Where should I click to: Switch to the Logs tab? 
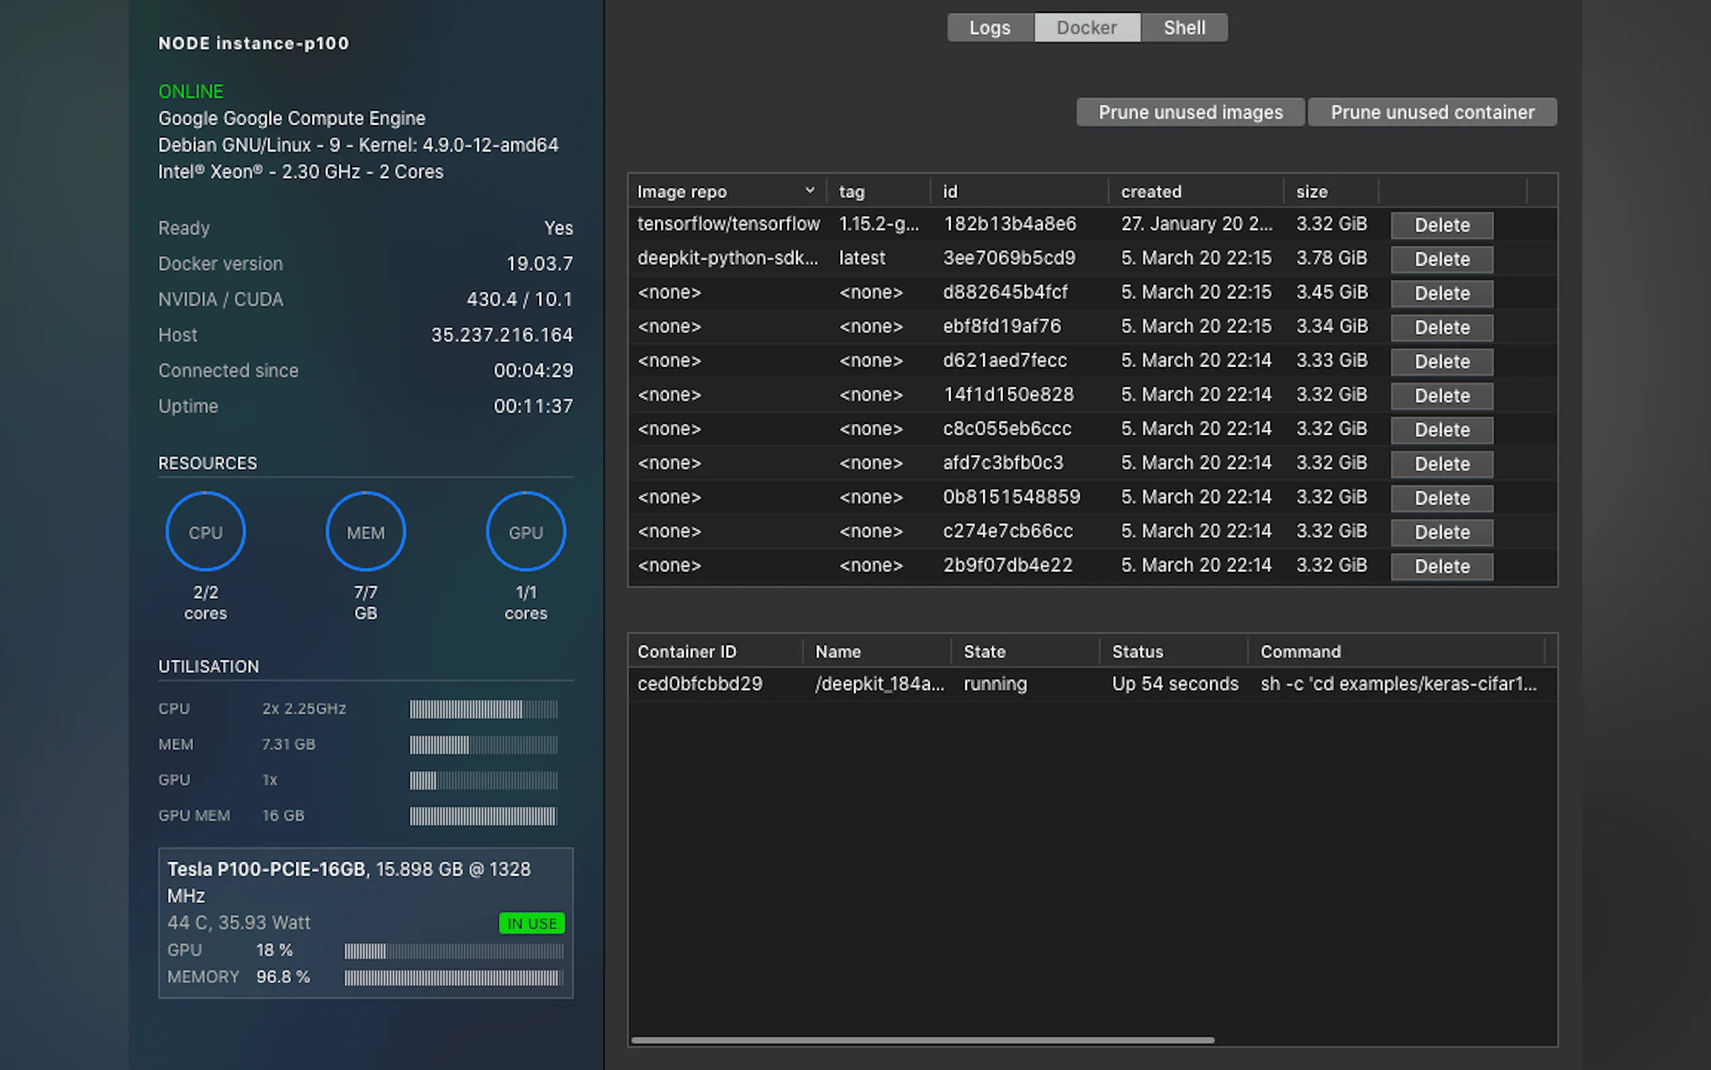pos(990,28)
